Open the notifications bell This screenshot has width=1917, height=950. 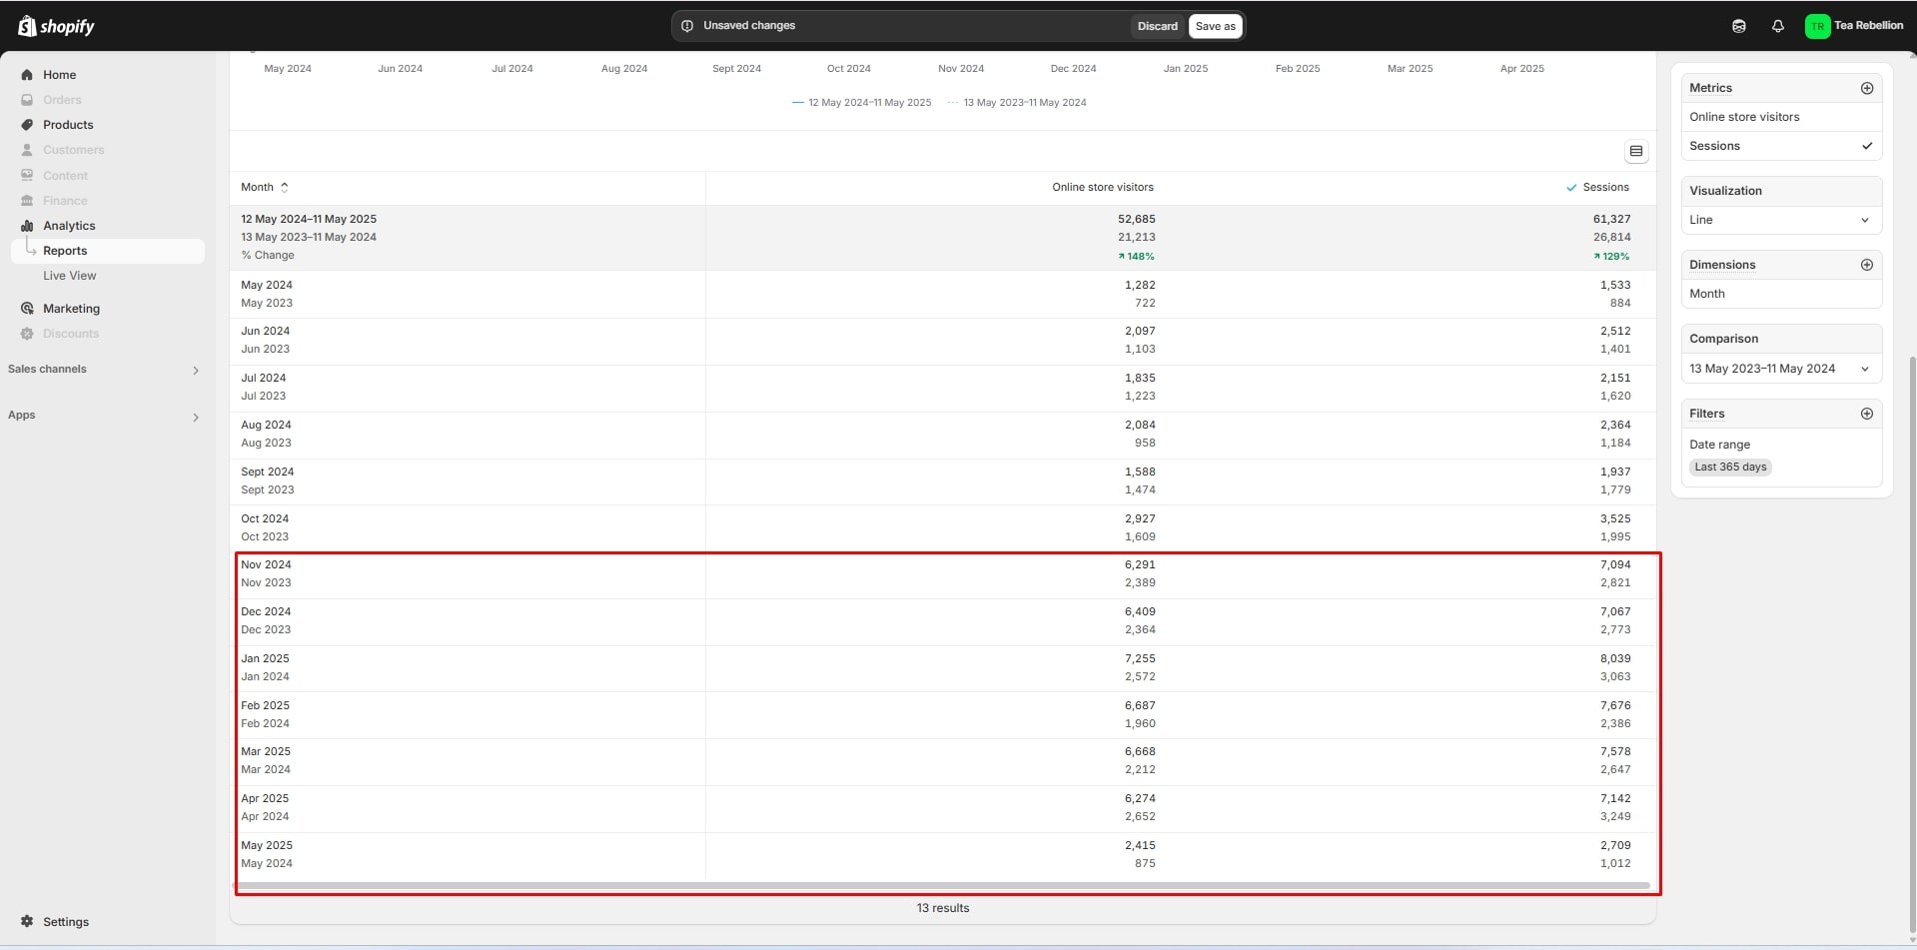[x=1777, y=26]
